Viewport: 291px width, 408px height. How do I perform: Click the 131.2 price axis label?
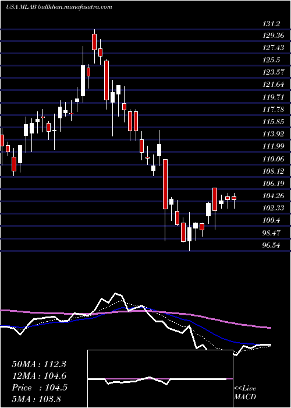click(272, 24)
